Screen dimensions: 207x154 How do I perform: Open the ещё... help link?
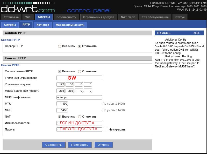click(x=197, y=33)
